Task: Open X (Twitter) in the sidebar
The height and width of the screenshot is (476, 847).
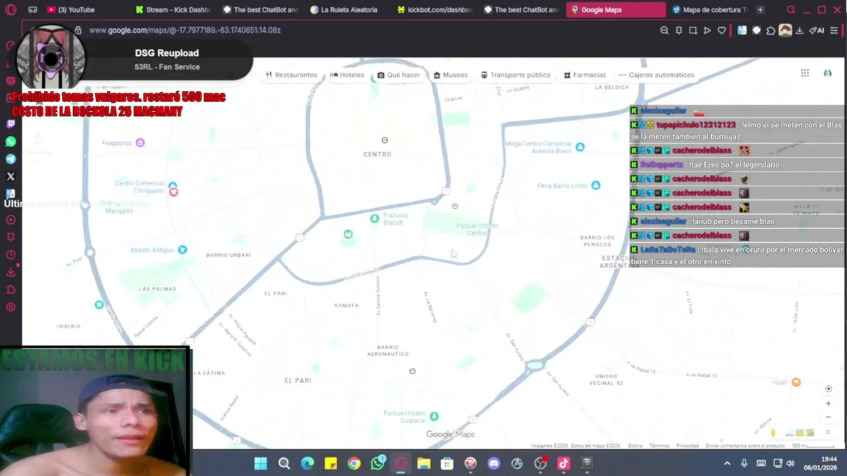Action: 11,177
